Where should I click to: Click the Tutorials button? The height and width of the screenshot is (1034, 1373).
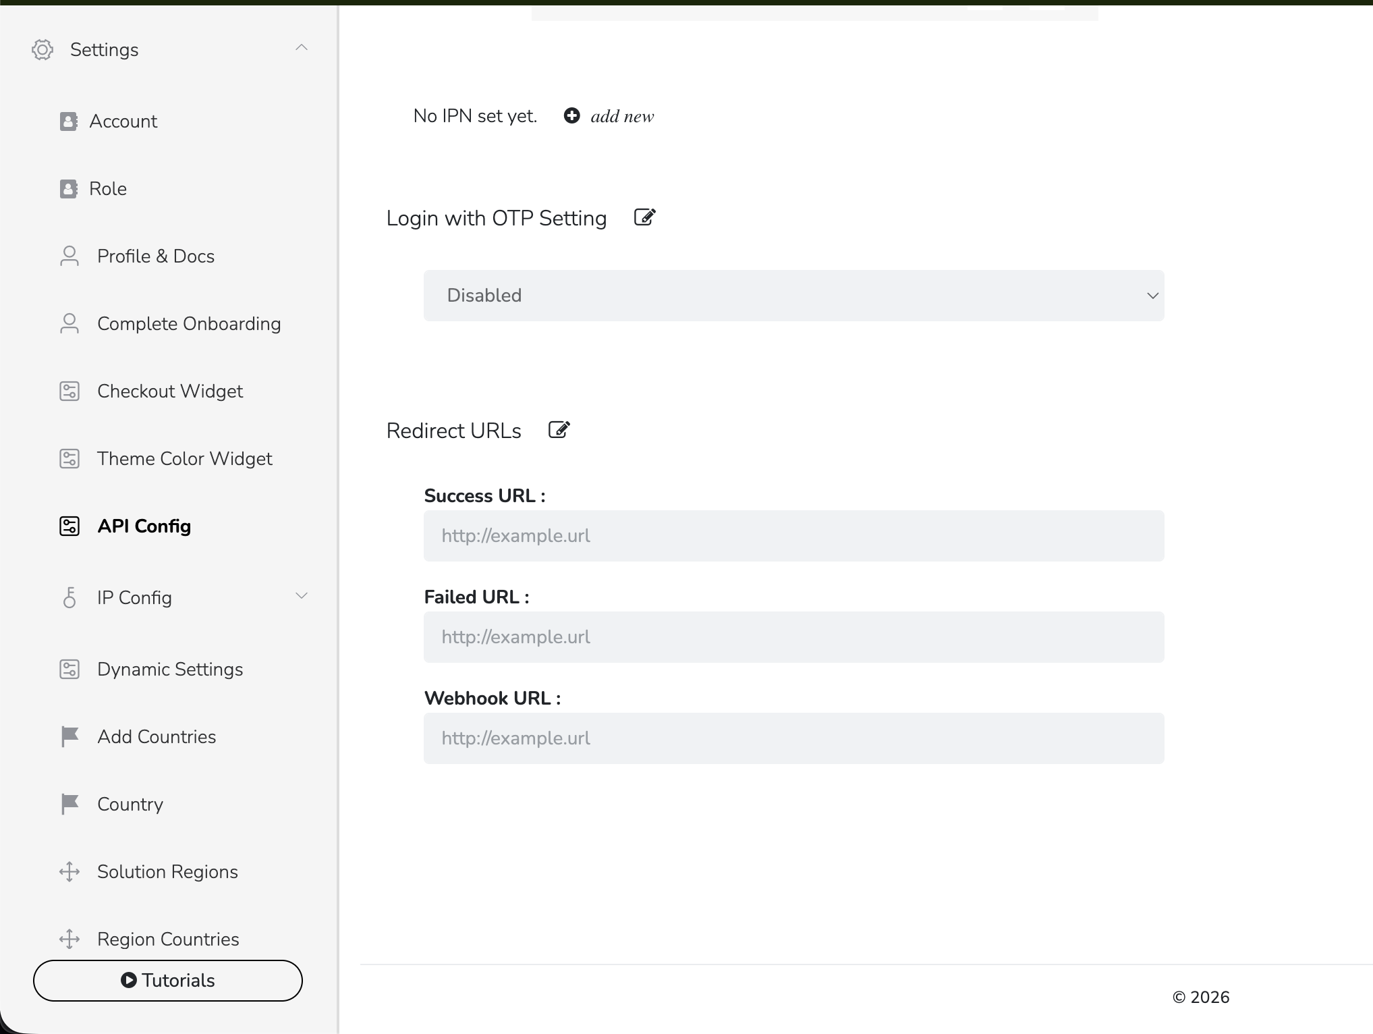tap(167, 980)
